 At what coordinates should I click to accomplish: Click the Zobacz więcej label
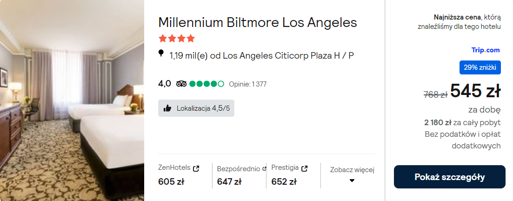[352, 169]
